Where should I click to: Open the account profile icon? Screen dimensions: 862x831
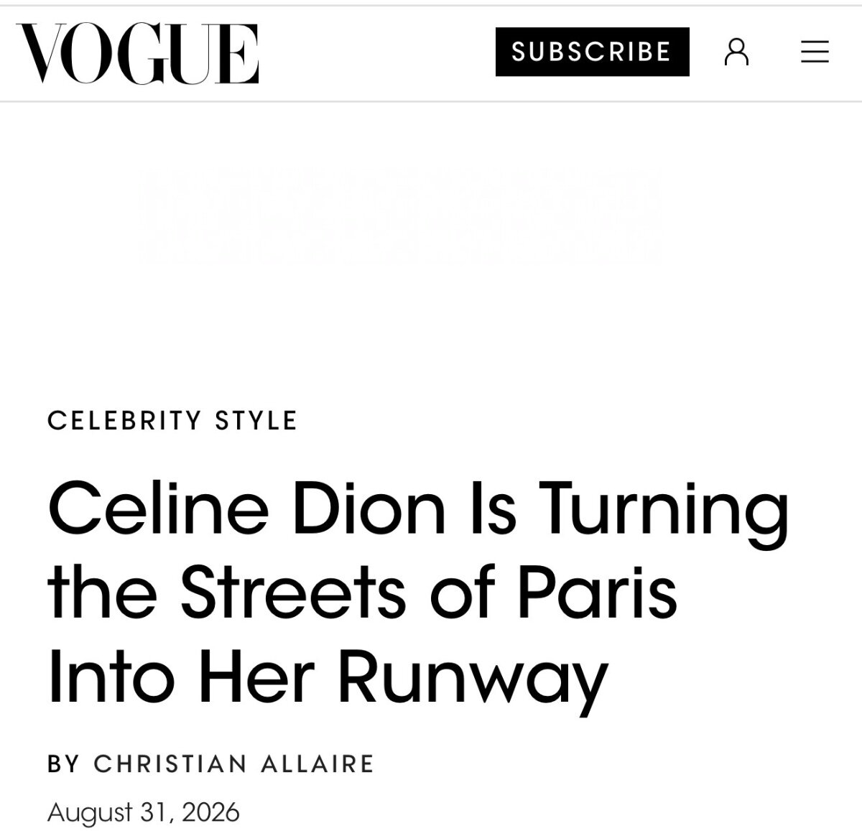(736, 52)
